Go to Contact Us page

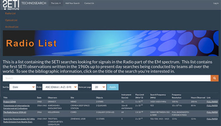89,3
